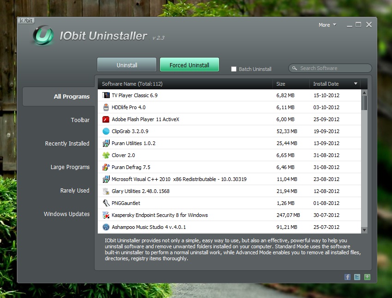Open the Recently Installed category
The image size is (392, 298).
click(67, 144)
